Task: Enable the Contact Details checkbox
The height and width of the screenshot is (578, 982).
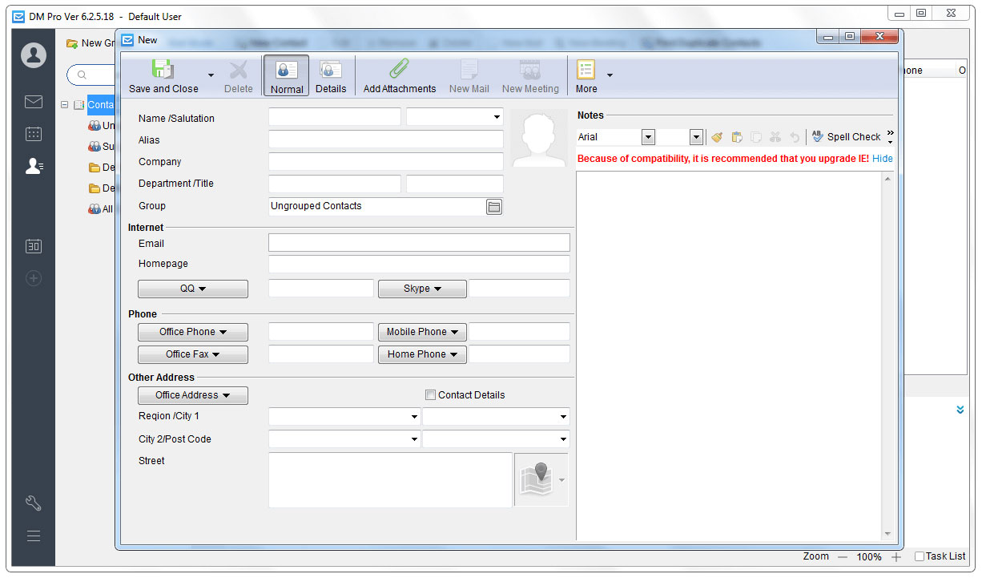Action: [431, 395]
